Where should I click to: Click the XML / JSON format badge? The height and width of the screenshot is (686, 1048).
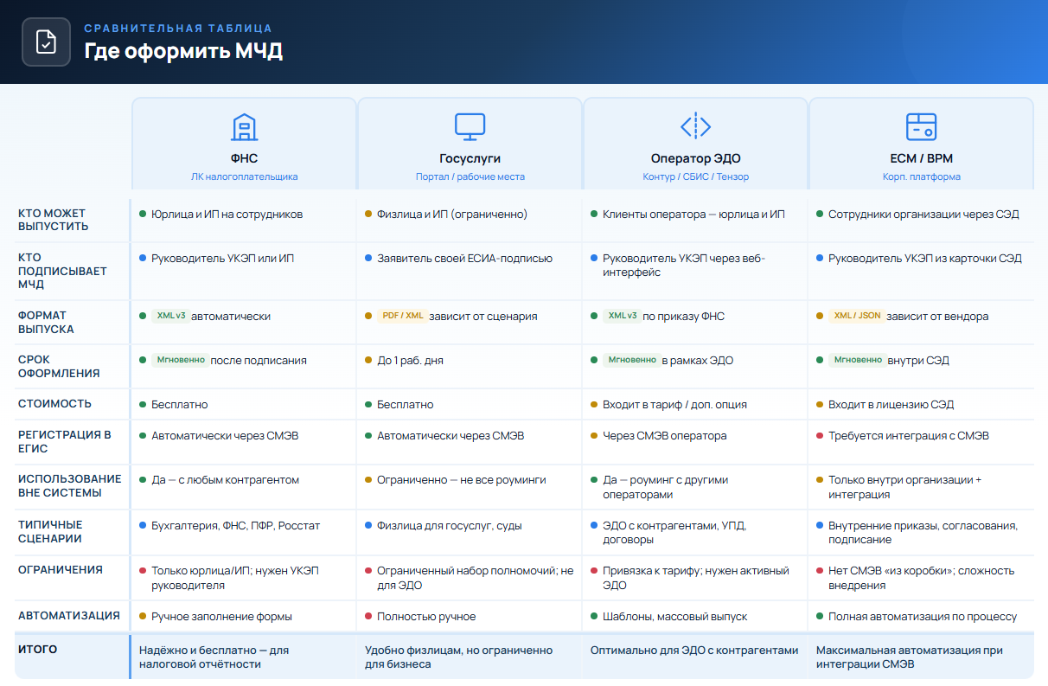[x=856, y=316]
